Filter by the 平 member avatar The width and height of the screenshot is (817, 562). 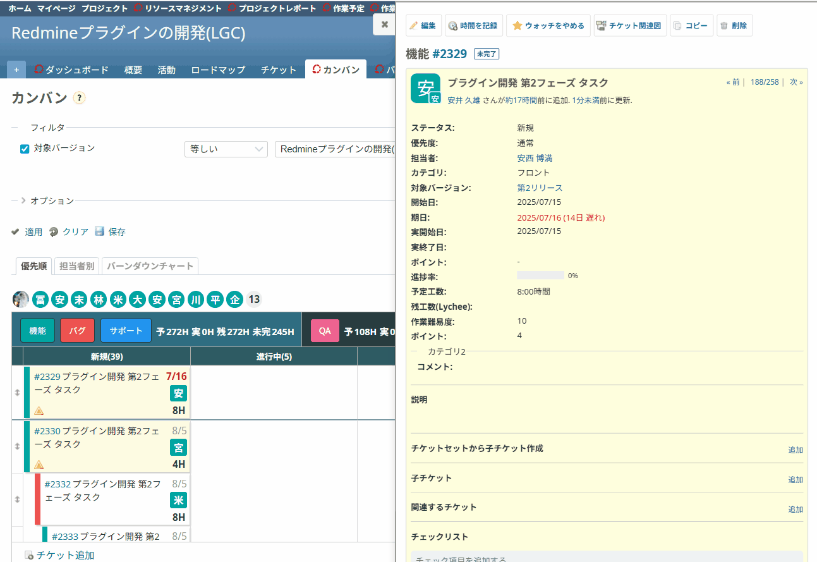click(215, 300)
